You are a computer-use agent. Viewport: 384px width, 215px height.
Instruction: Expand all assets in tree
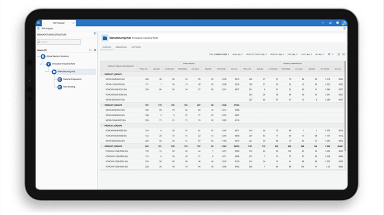[90, 50]
